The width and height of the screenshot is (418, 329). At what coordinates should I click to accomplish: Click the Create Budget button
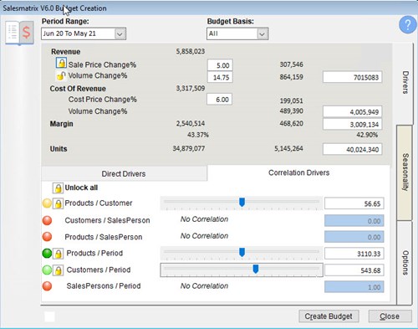tap(329, 316)
